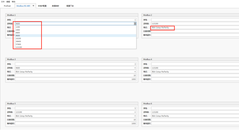Click the Modbus 3 group title
This screenshot has height=130, width=239.
11,59
